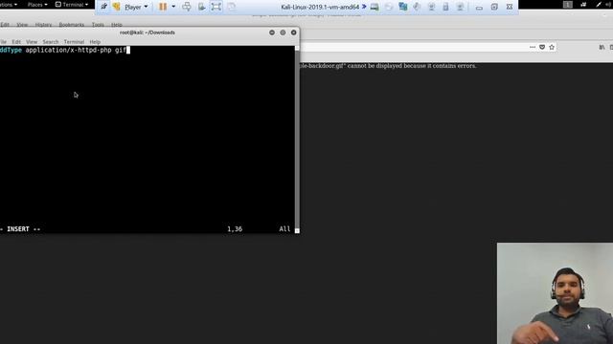The height and width of the screenshot is (344, 613).
Task: Open the Places menu in Kali panel
Action: [37, 4]
